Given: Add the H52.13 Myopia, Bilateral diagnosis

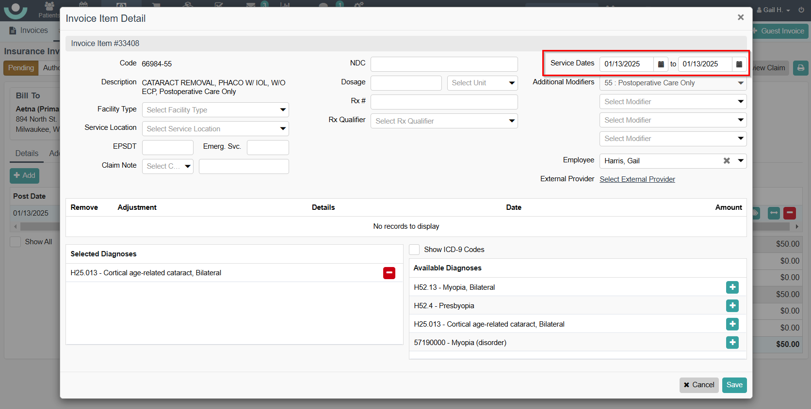Looking at the screenshot, I should point(732,287).
